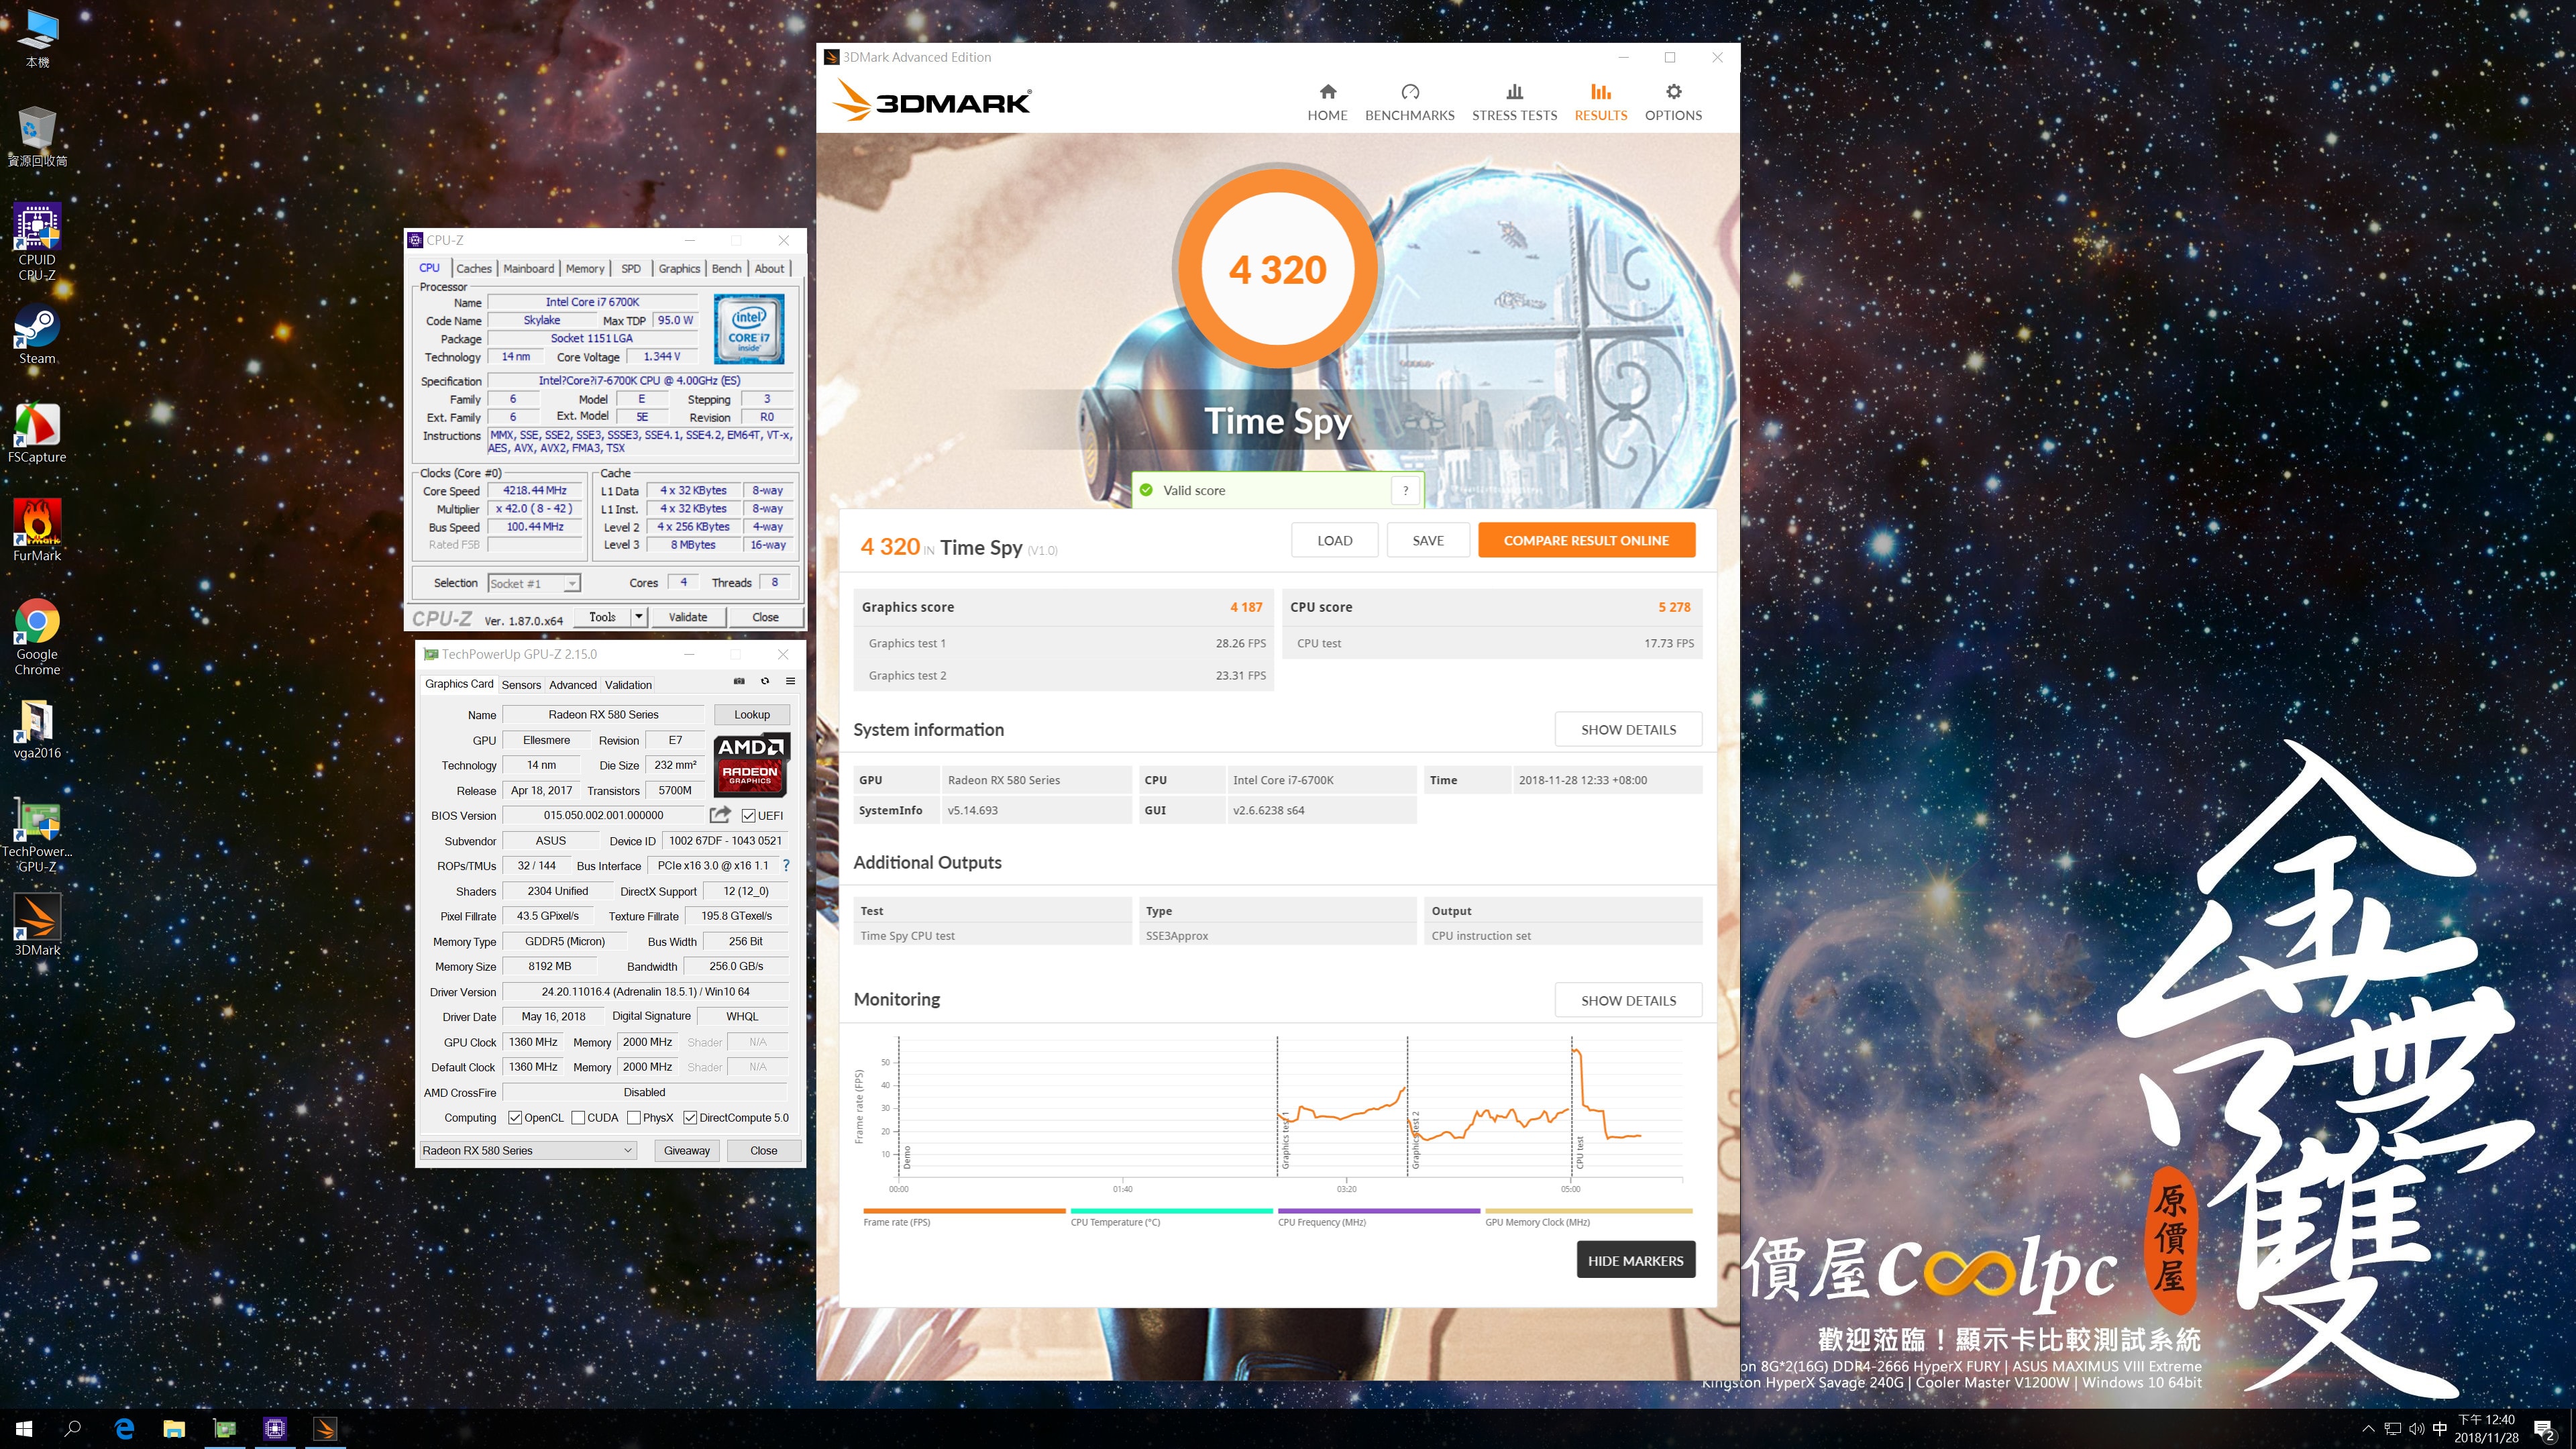Expand the CPU-Z Tools dropdown arrow
This screenshot has height=1449, width=2576.
(x=639, y=617)
